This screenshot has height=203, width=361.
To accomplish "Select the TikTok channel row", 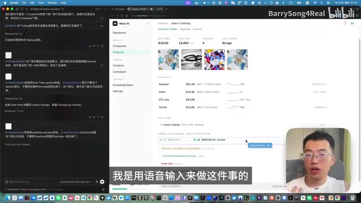I will 242,107.
